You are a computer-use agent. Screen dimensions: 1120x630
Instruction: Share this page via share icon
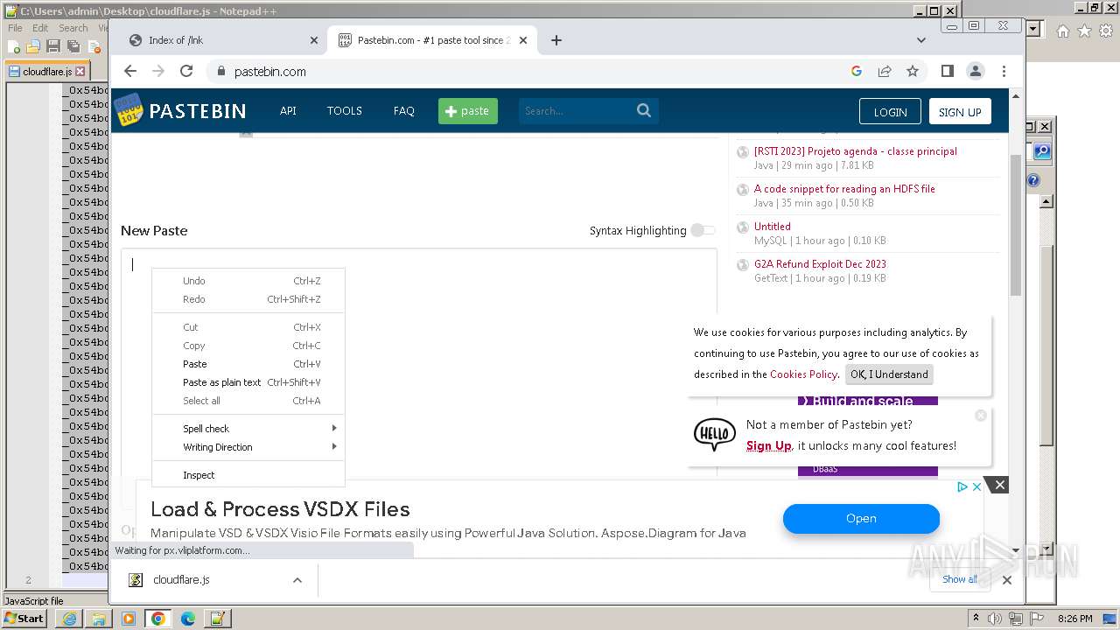coord(885,72)
